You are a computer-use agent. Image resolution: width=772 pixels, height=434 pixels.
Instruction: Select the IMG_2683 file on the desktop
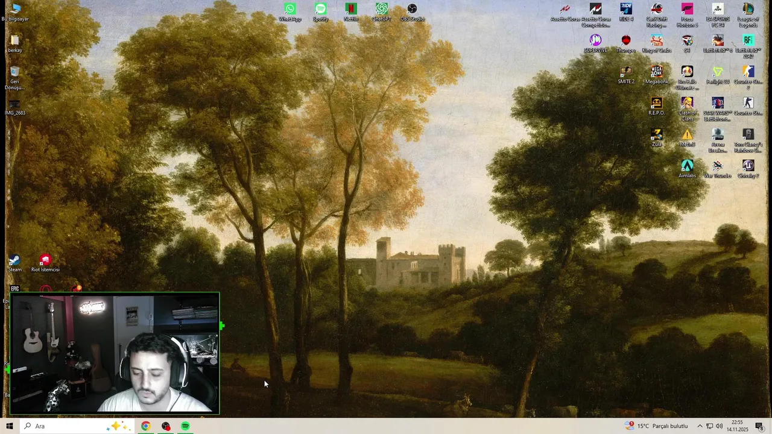(x=15, y=106)
